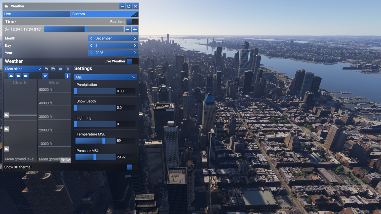Screen dimensions: 381x214
Task: Click the Temperature MSL value 59
Action: (126, 141)
